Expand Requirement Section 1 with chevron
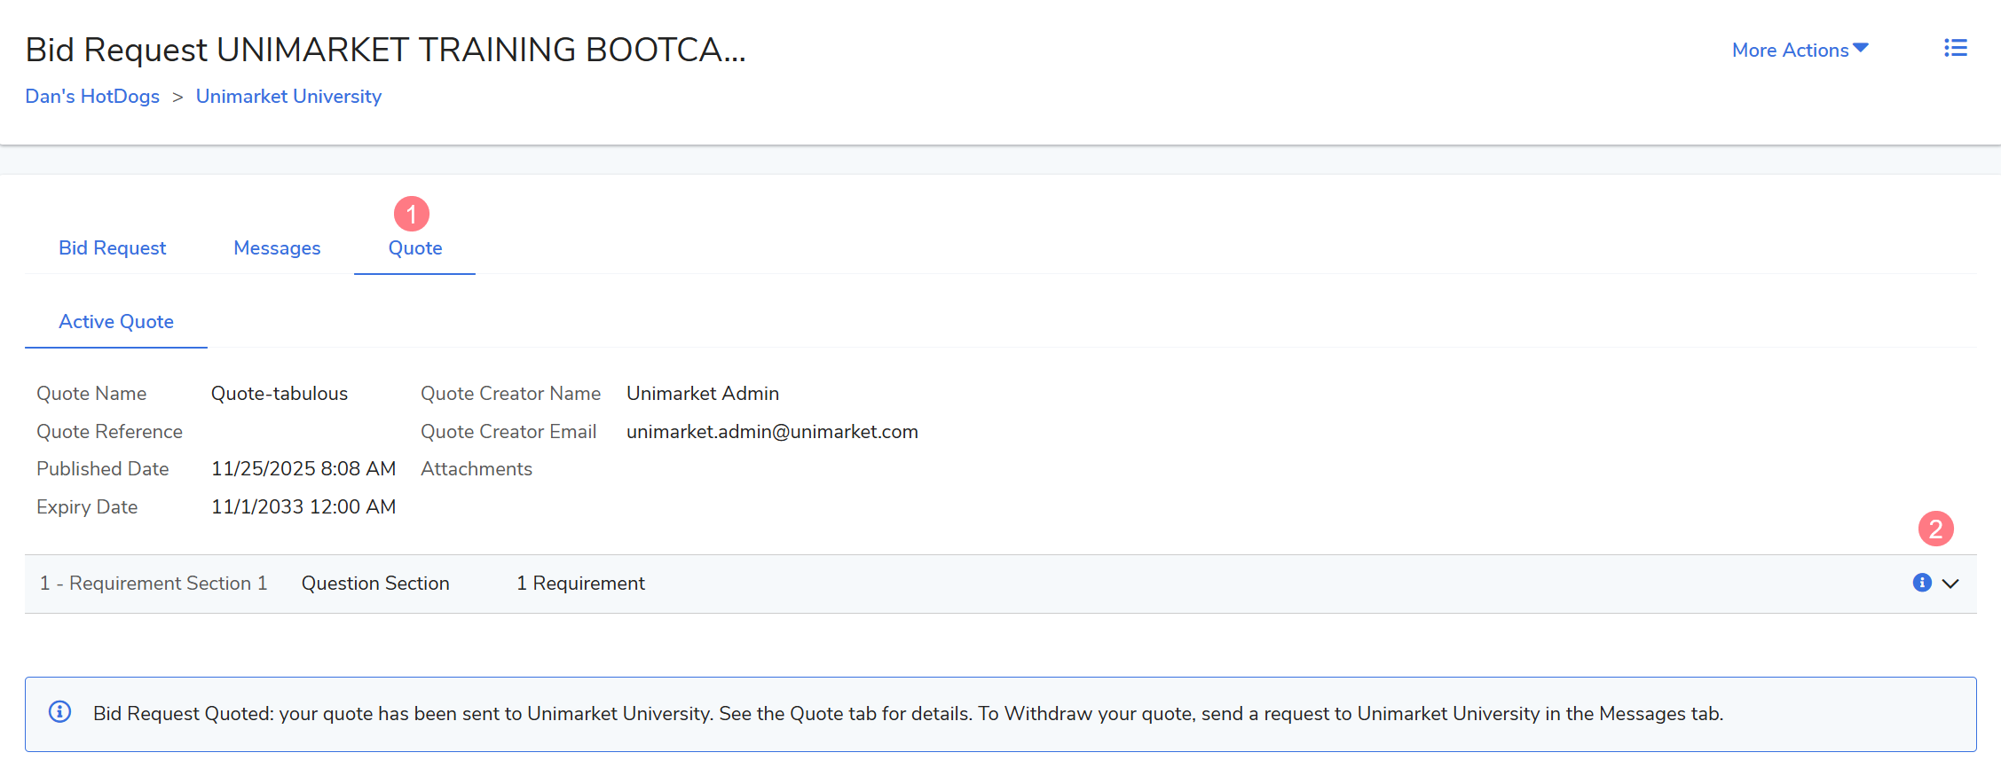The width and height of the screenshot is (2001, 784). coord(1950,584)
